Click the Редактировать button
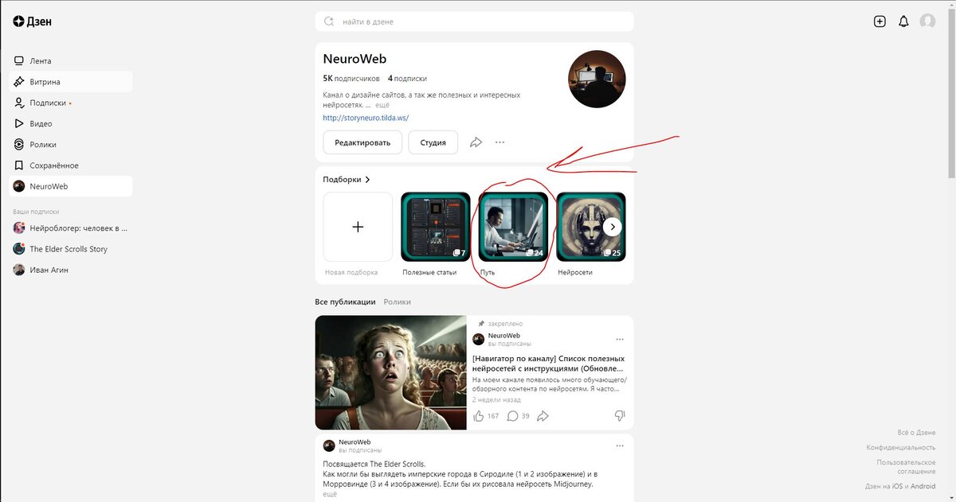The width and height of the screenshot is (956, 502). tap(362, 142)
